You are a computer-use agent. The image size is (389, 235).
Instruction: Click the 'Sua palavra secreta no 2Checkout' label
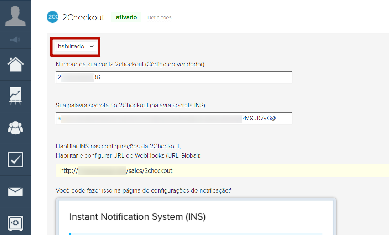point(130,105)
